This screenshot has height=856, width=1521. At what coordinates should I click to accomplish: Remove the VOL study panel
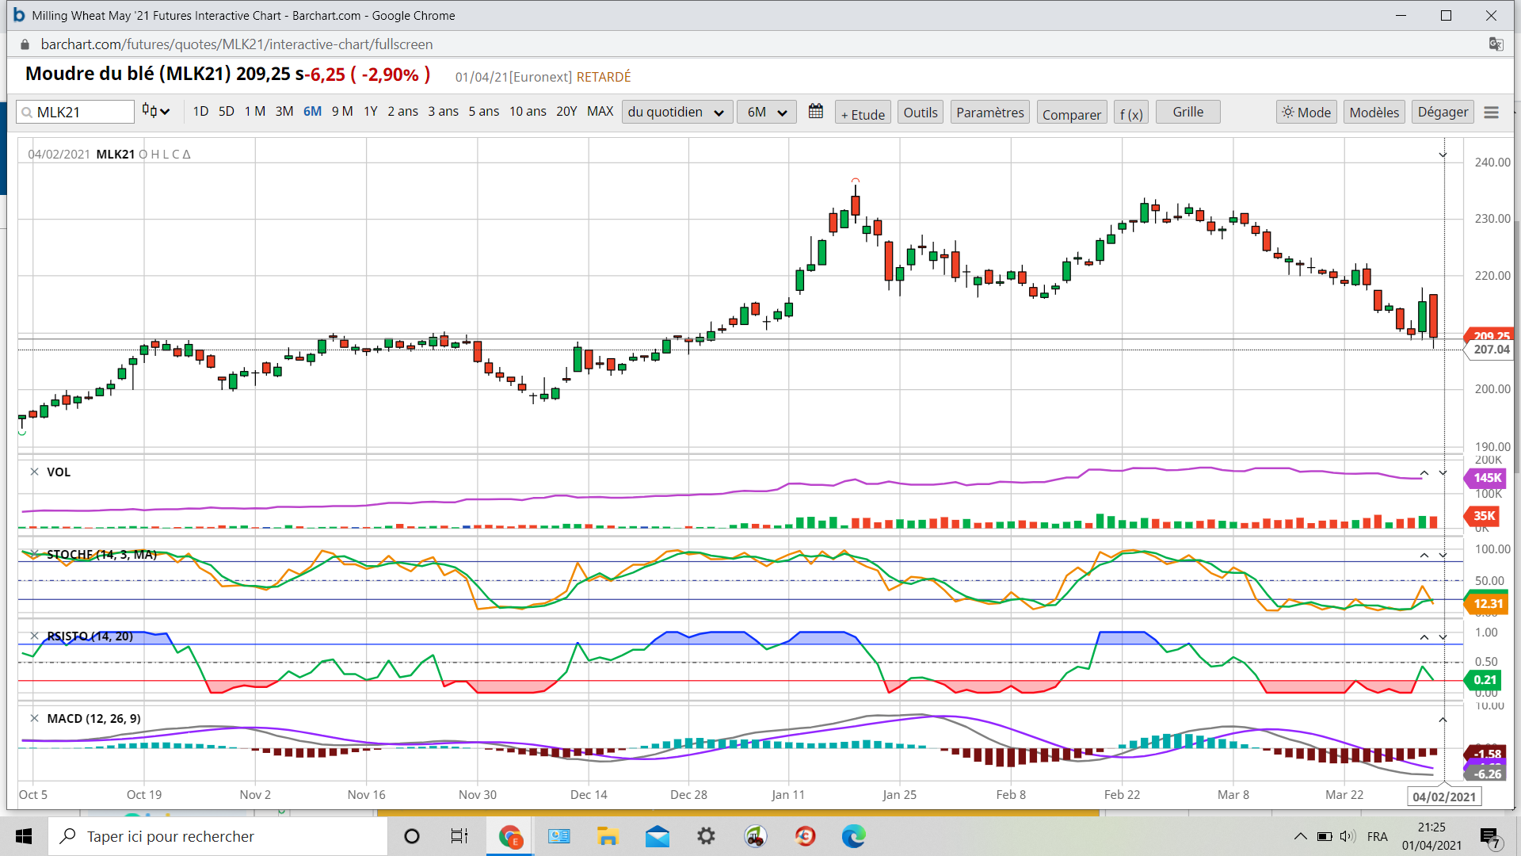[x=34, y=472]
